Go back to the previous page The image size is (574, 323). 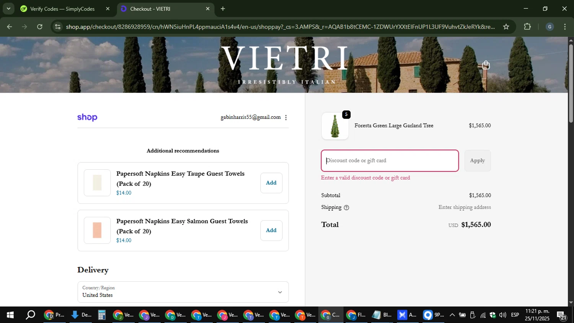click(x=10, y=26)
